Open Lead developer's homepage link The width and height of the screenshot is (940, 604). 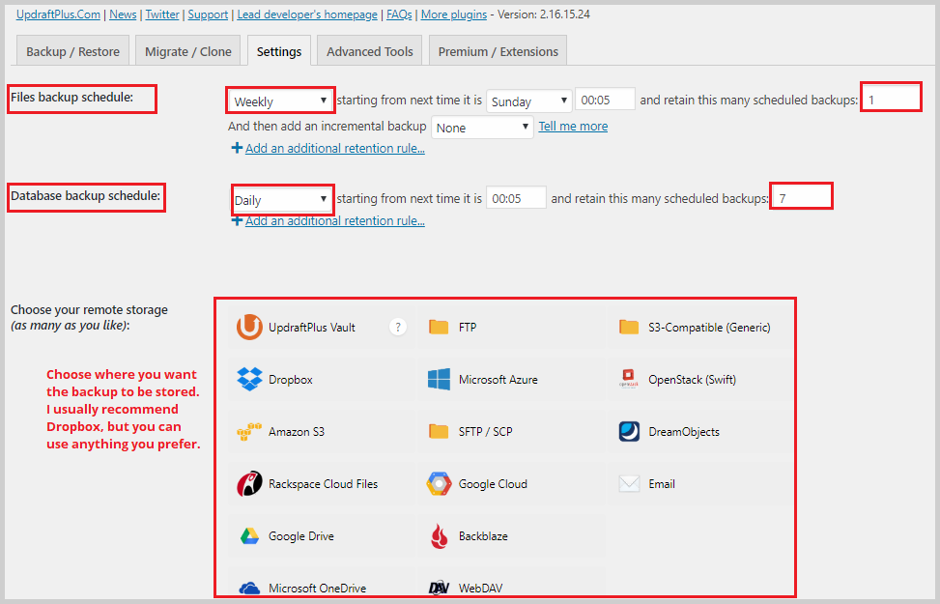[307, 14]
